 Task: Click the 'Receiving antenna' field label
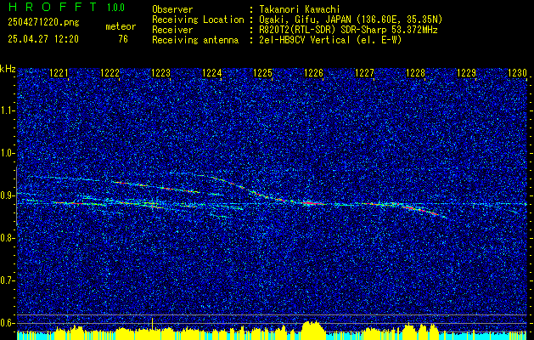click(x=195, y=40)
